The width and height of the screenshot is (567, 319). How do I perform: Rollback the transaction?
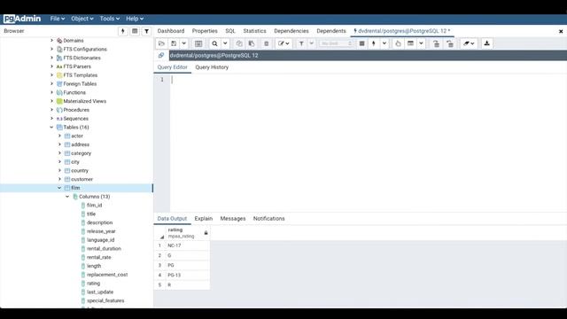450,43
